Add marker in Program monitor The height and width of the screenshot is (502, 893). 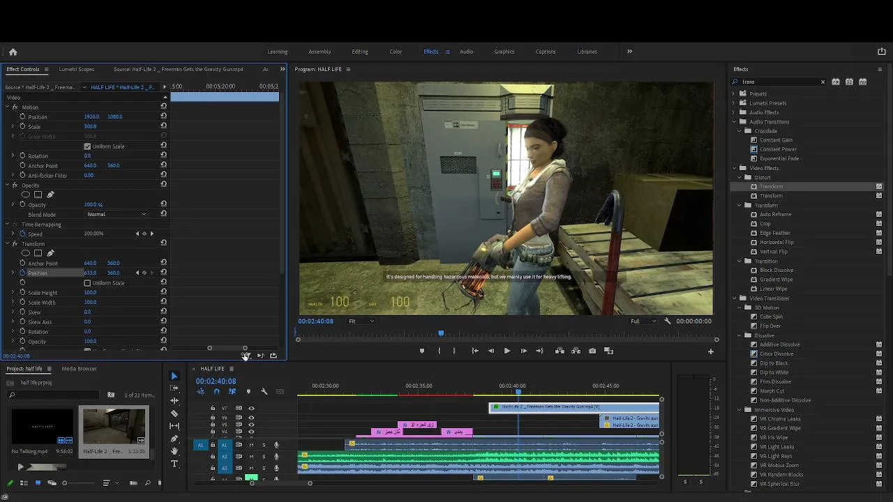coord(421,351)
